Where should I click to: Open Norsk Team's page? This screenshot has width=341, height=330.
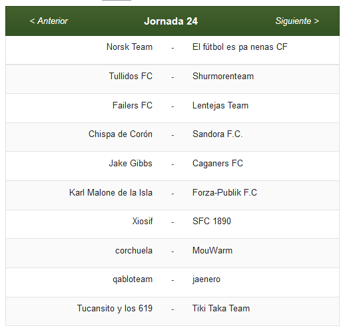coord(129,47)
